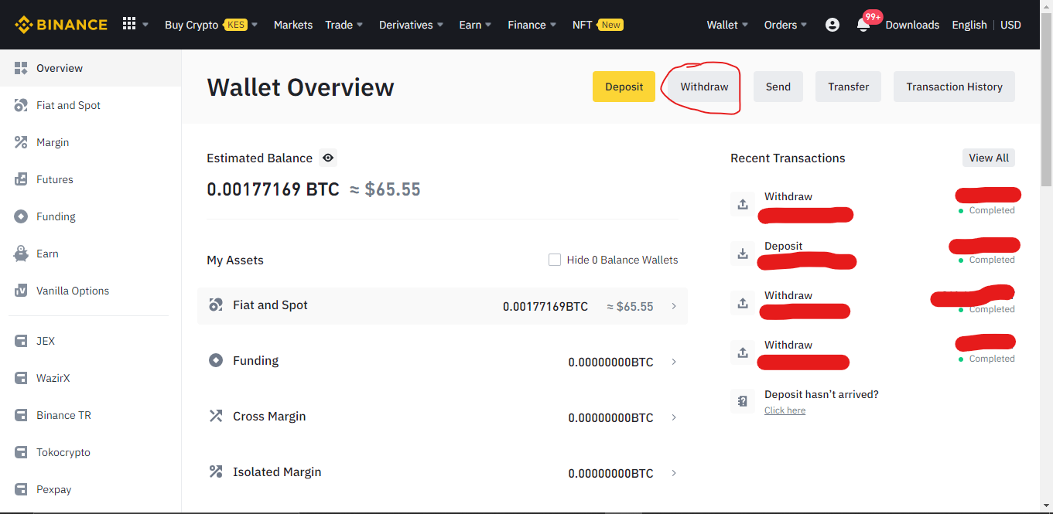
Task: Expand the Cross Margin row chevron
Action: point(674,417)
